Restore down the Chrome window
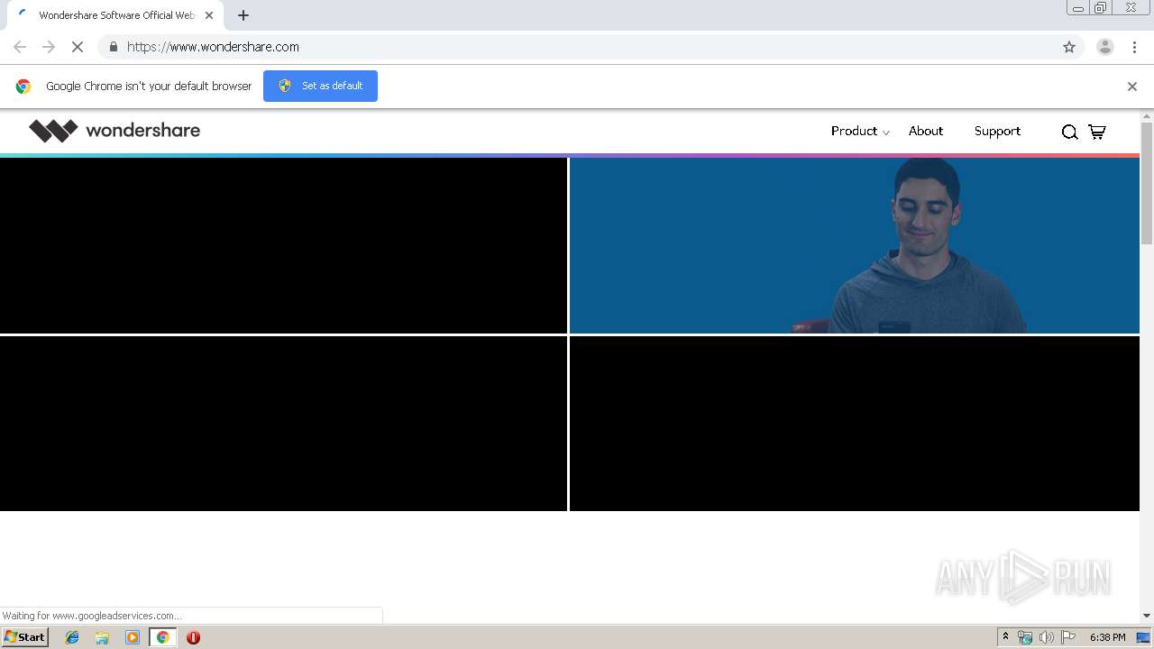1154x649 pixels. coord(1101,8)
